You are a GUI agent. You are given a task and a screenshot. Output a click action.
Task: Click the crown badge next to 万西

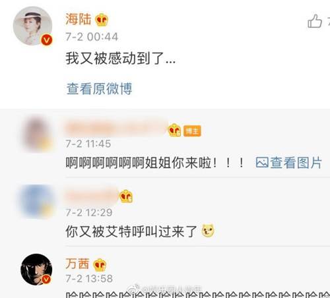100,265
